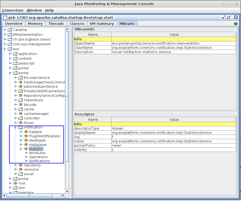Screen dimensions: 241x201
Task: Expand the com.sun.management node
Action: pos(5,44)
